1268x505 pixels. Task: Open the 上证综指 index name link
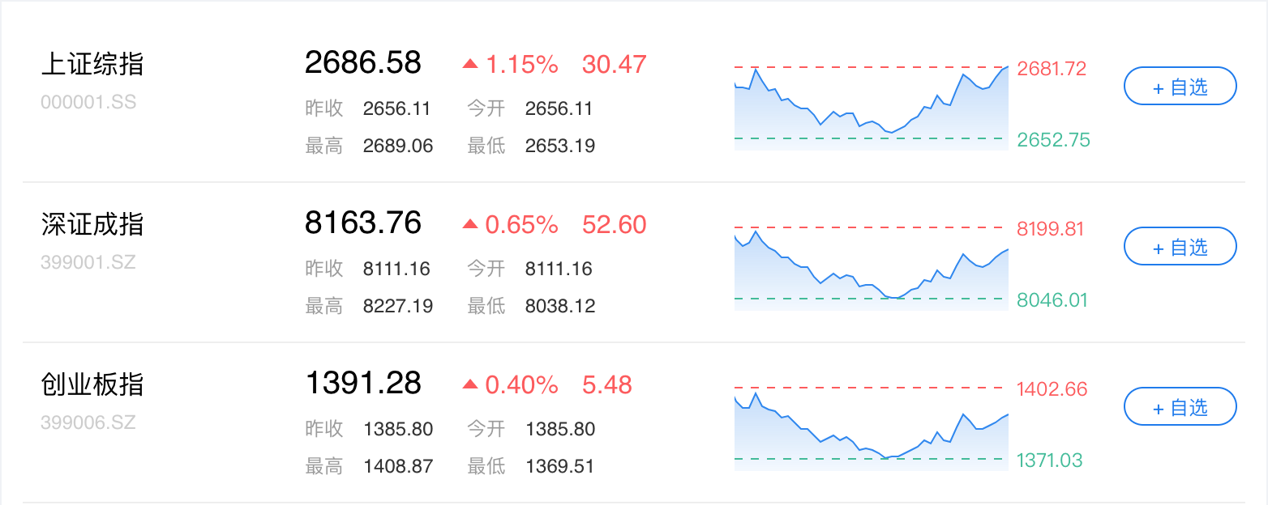(92, 64)
